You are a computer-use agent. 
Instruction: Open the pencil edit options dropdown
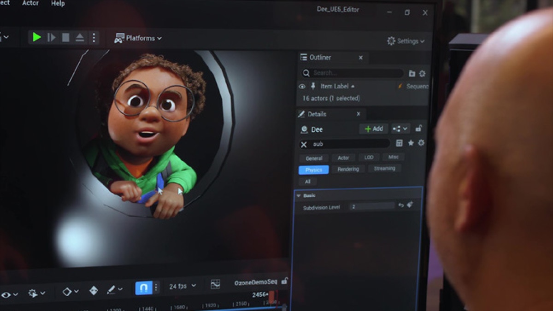coord(115,290)
